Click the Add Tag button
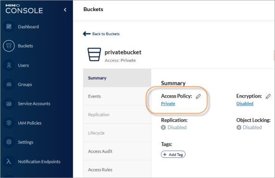275x178 pixels. 173,155
